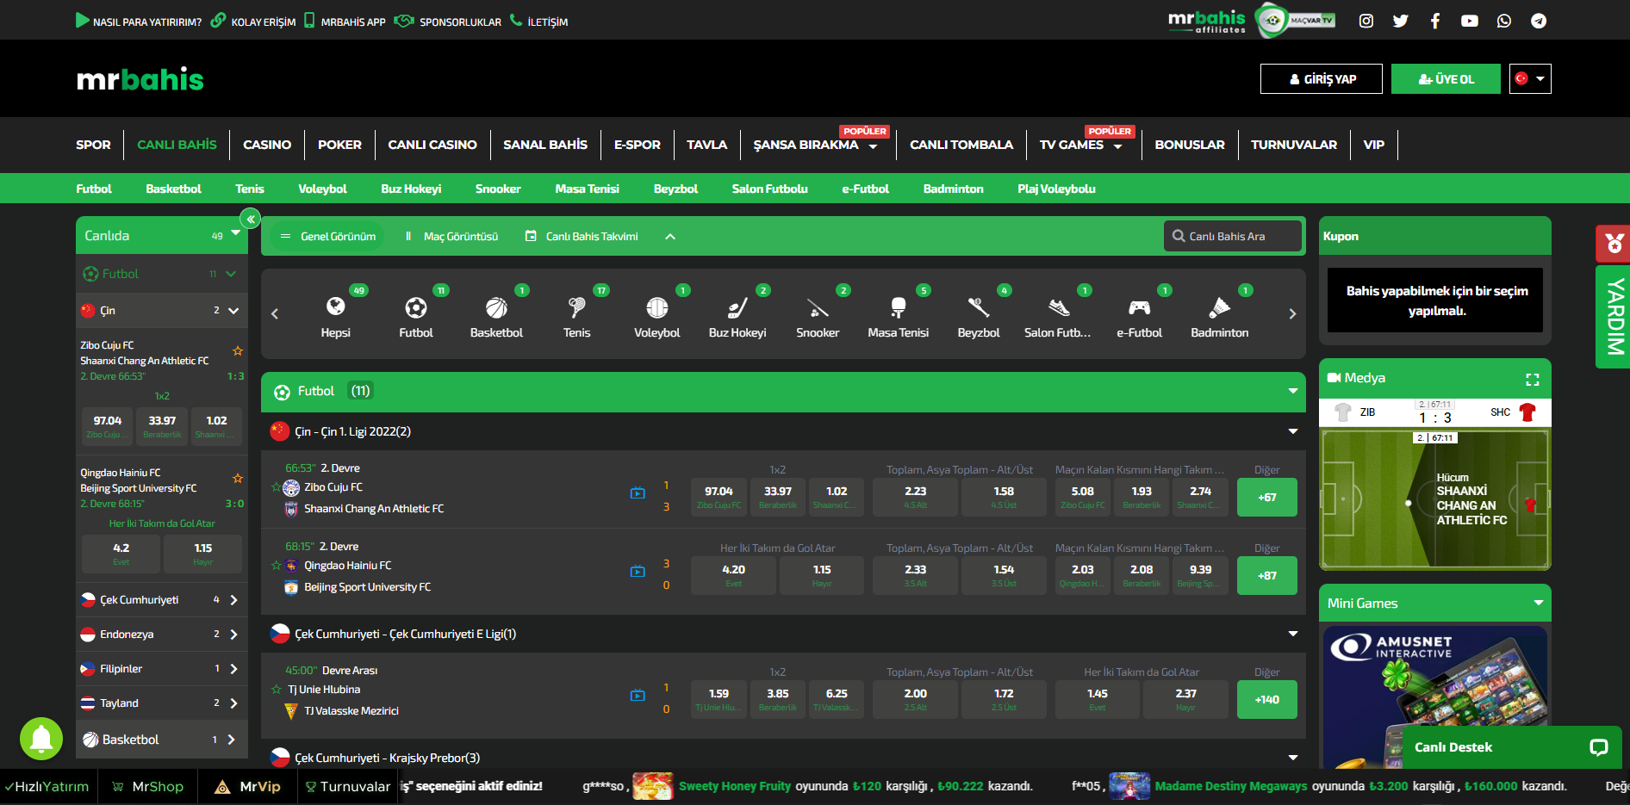Select the Basketbol sport icon in carousel
Screen dimensions: 1630x805
[496, 308]
